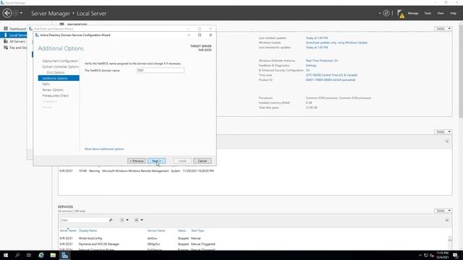Go to the Review Options wizard step
The image size is (463, 260).
(x=53, y=90)
